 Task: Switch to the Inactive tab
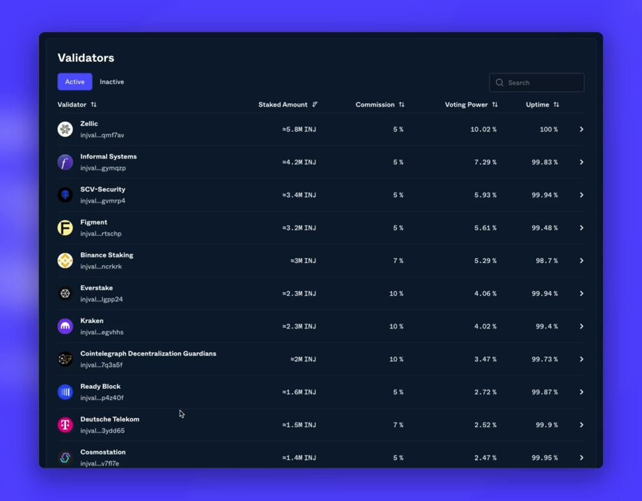point(112,82)
